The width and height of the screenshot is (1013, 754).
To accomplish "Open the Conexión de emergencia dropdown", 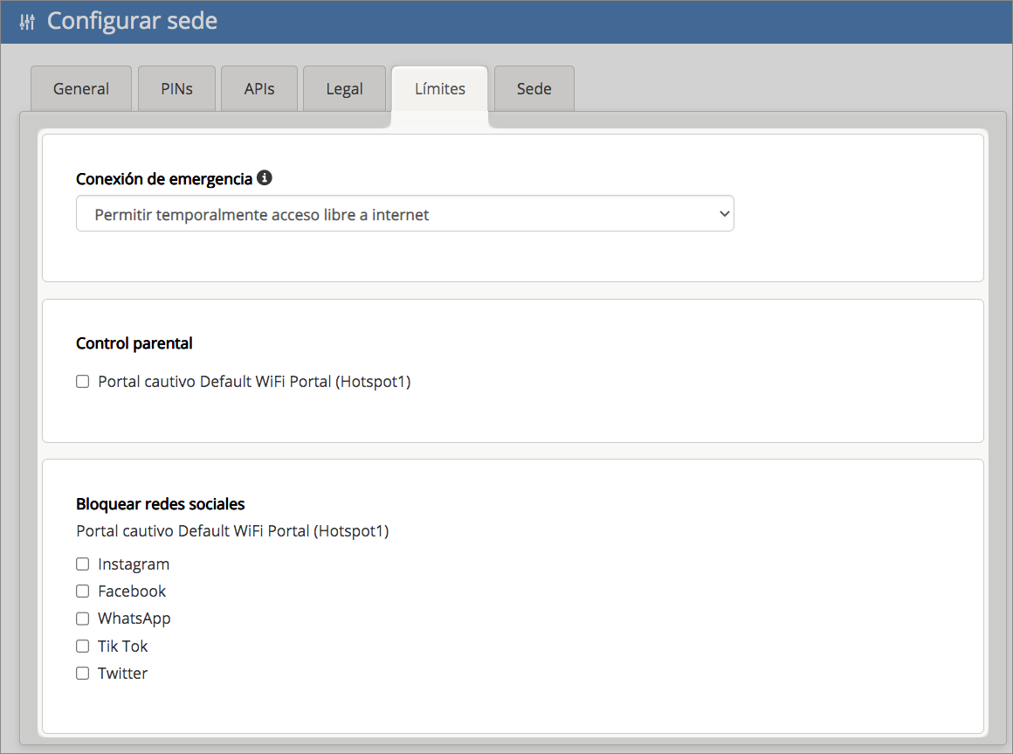I will (404, 214).
